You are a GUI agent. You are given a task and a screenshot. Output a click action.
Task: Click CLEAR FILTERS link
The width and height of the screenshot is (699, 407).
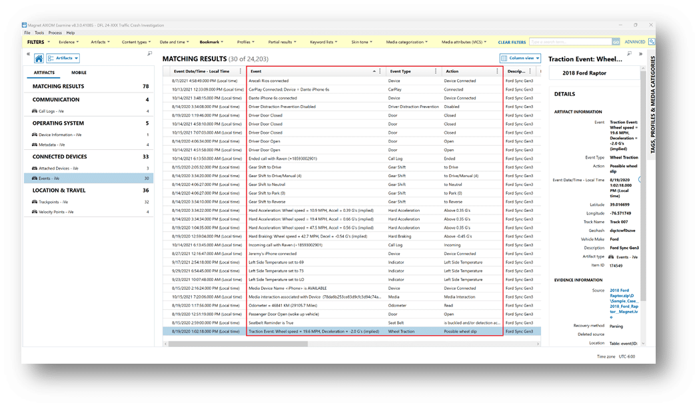pos(511,42)
